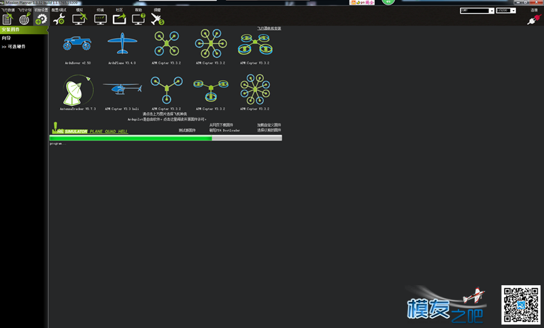The height and width of the screenshot is (328, 544).
Task: Click the Donate (捐赠) airplane dollar icon
Action: [x=157, y=19]
